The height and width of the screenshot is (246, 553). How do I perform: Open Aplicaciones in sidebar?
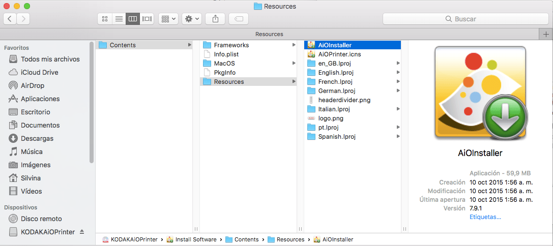pos(40,99)
